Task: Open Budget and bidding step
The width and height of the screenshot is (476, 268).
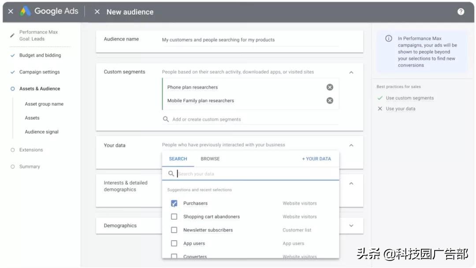Action: (40, 55)
